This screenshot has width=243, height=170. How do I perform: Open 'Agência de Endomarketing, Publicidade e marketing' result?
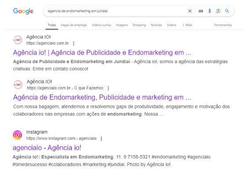[102, 97]
